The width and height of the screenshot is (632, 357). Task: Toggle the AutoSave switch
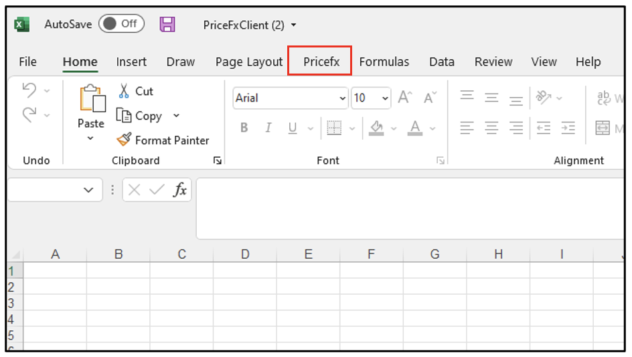121,24
